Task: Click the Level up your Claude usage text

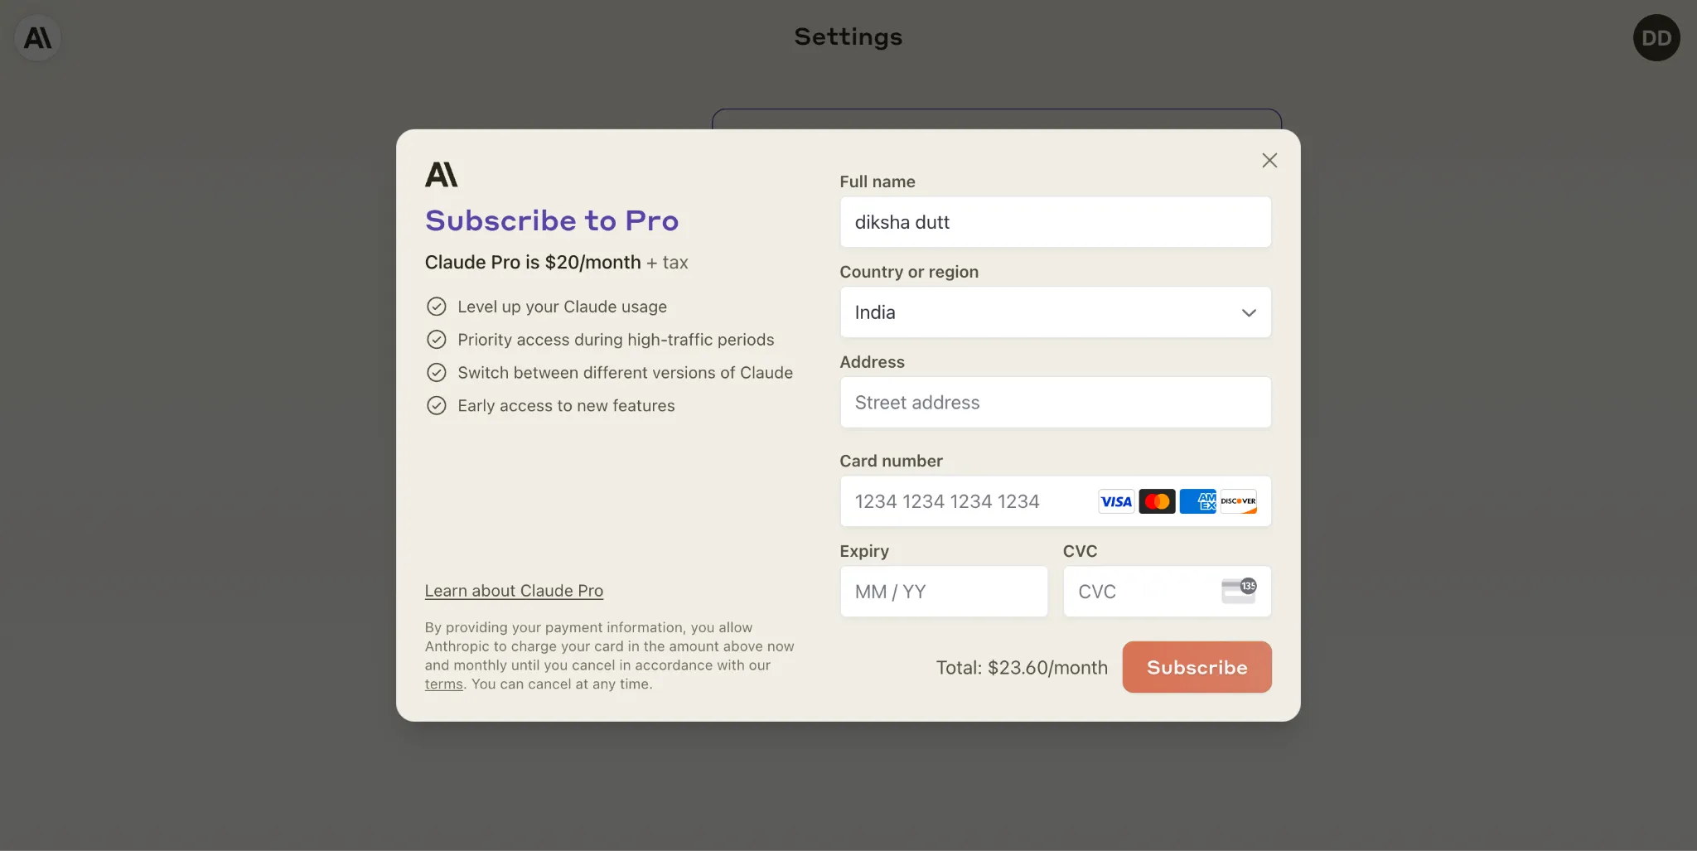Action: point(562,307)
